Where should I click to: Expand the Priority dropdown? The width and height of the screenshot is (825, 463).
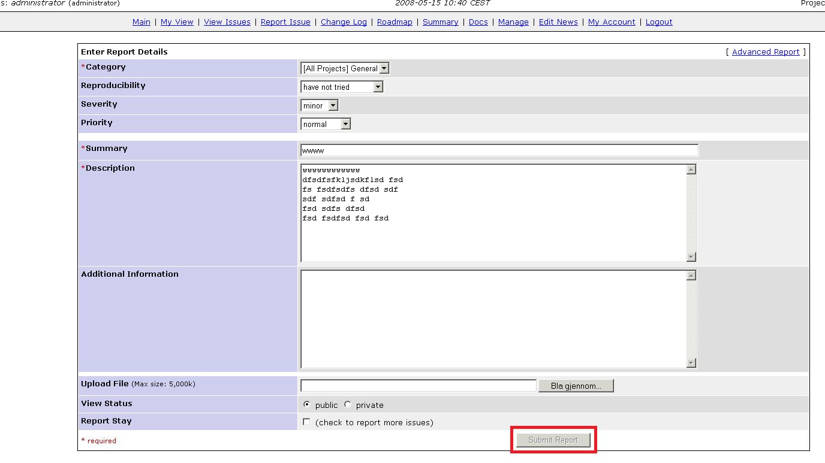point(326,124)
